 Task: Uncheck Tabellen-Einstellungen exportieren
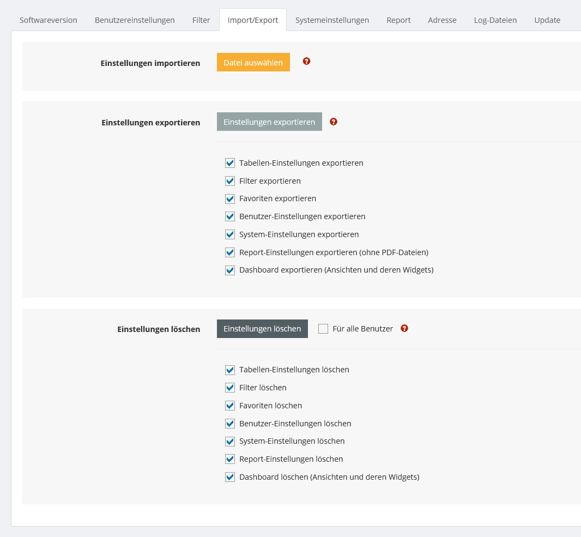(x=230, y=163)
